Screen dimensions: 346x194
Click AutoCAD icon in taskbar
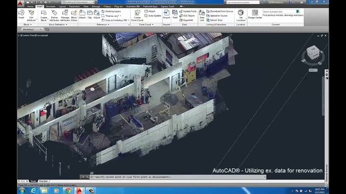point(79,191)
